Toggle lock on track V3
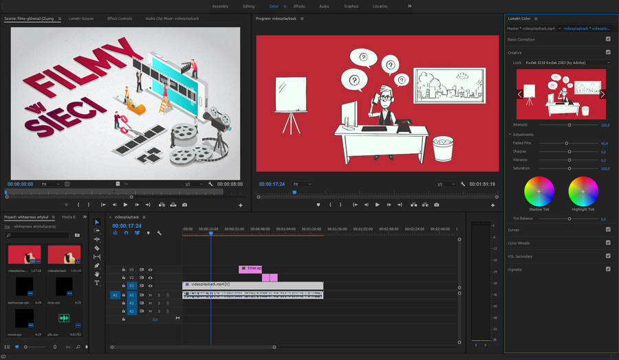The width and height of the screenshot is (619, 360). tap(124, 270)
